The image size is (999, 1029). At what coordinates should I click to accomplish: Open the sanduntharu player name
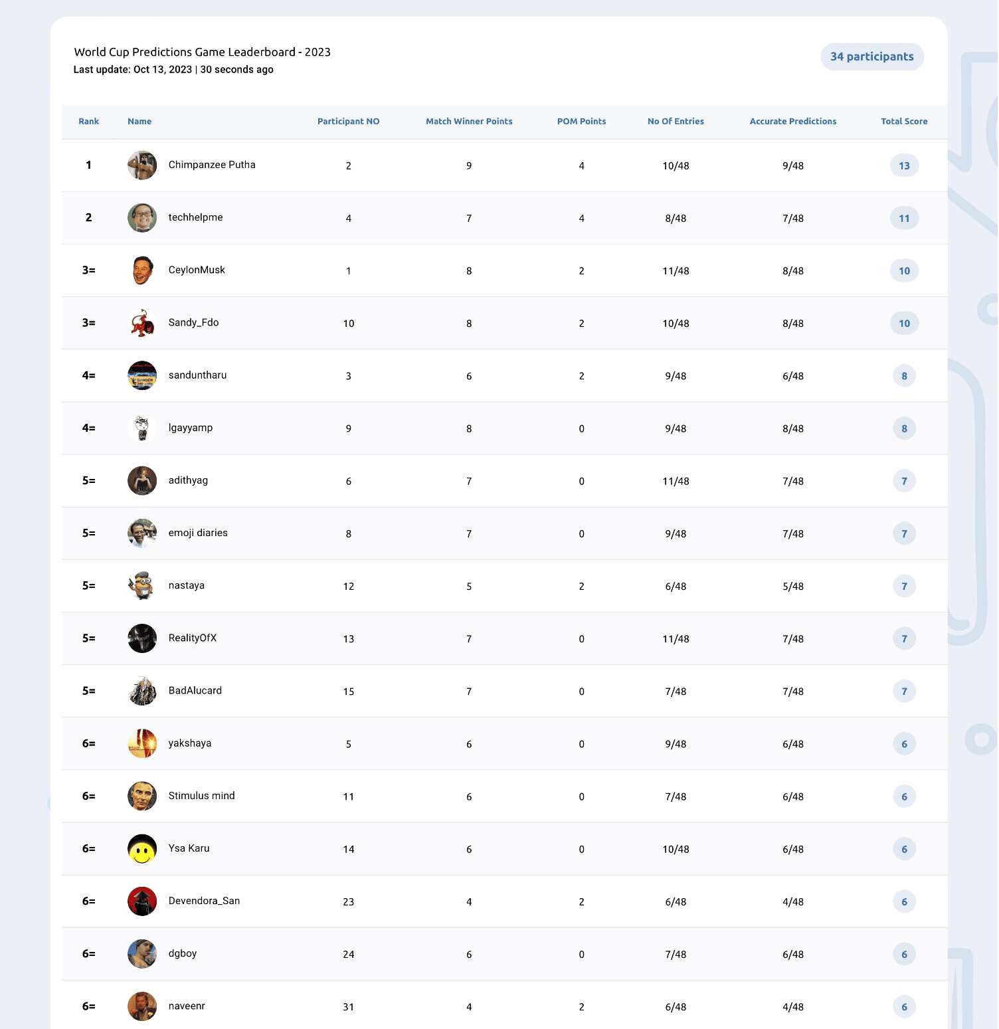(197, 375)
